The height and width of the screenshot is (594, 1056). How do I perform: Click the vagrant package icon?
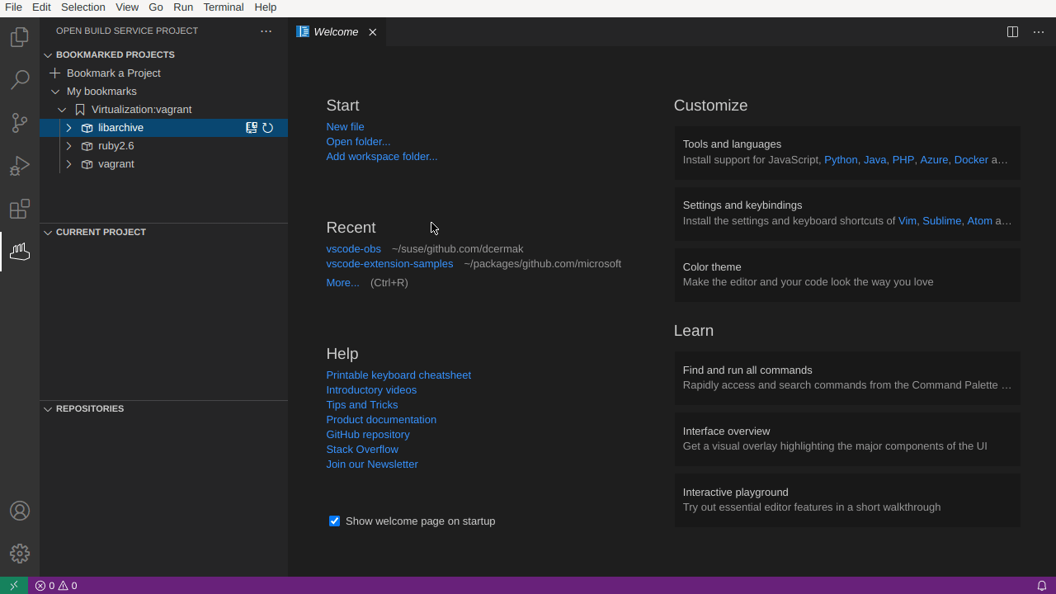87,164
